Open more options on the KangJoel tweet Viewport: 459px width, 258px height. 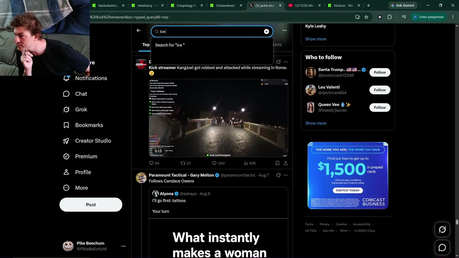point(286,62)
